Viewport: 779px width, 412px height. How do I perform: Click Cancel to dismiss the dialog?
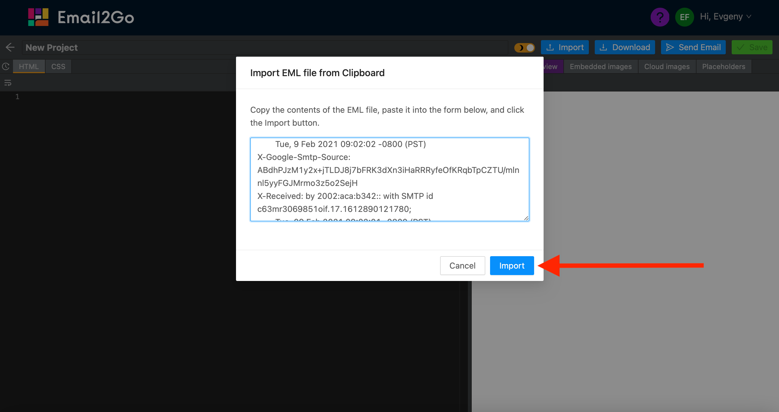463,265
